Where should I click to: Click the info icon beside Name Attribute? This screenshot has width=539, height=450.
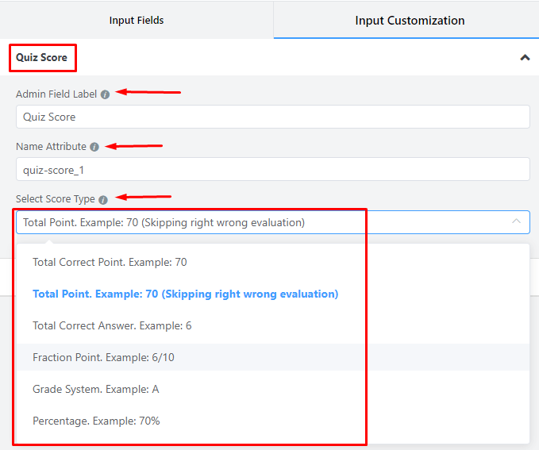point(94,147)
